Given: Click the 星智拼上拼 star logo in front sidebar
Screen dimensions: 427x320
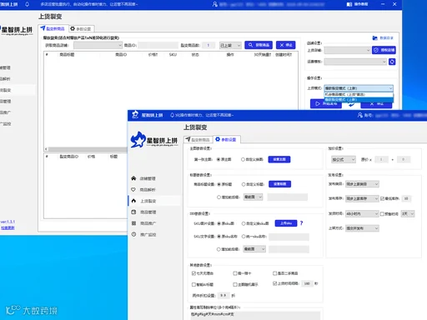Looking at the screenshot, I should pyautogui.click(x=138, y=139).
